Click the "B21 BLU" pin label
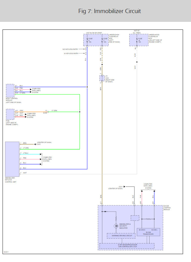191x262 pixels. tap(19, 90)
